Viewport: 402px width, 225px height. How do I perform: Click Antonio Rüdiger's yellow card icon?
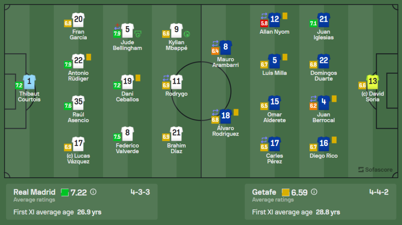coord(88,57)
